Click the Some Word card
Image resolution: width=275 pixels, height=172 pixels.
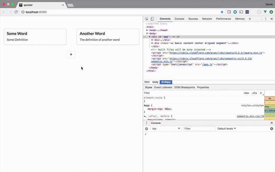35,37
